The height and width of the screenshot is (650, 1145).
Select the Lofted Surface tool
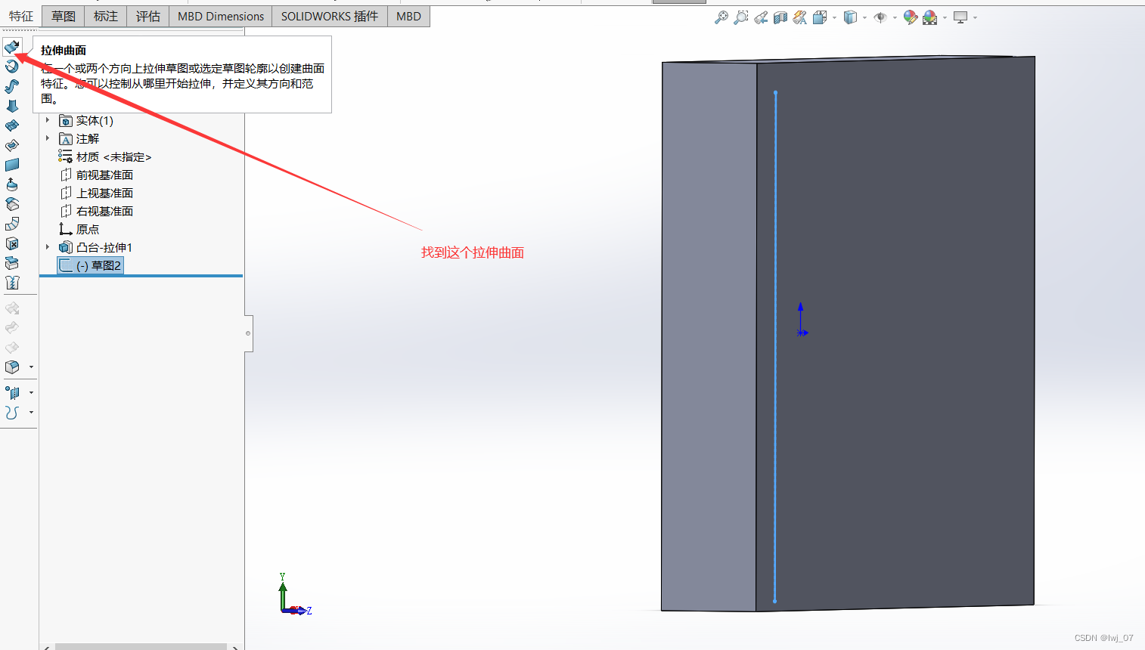pyautogui.click(x=12, y=106)
